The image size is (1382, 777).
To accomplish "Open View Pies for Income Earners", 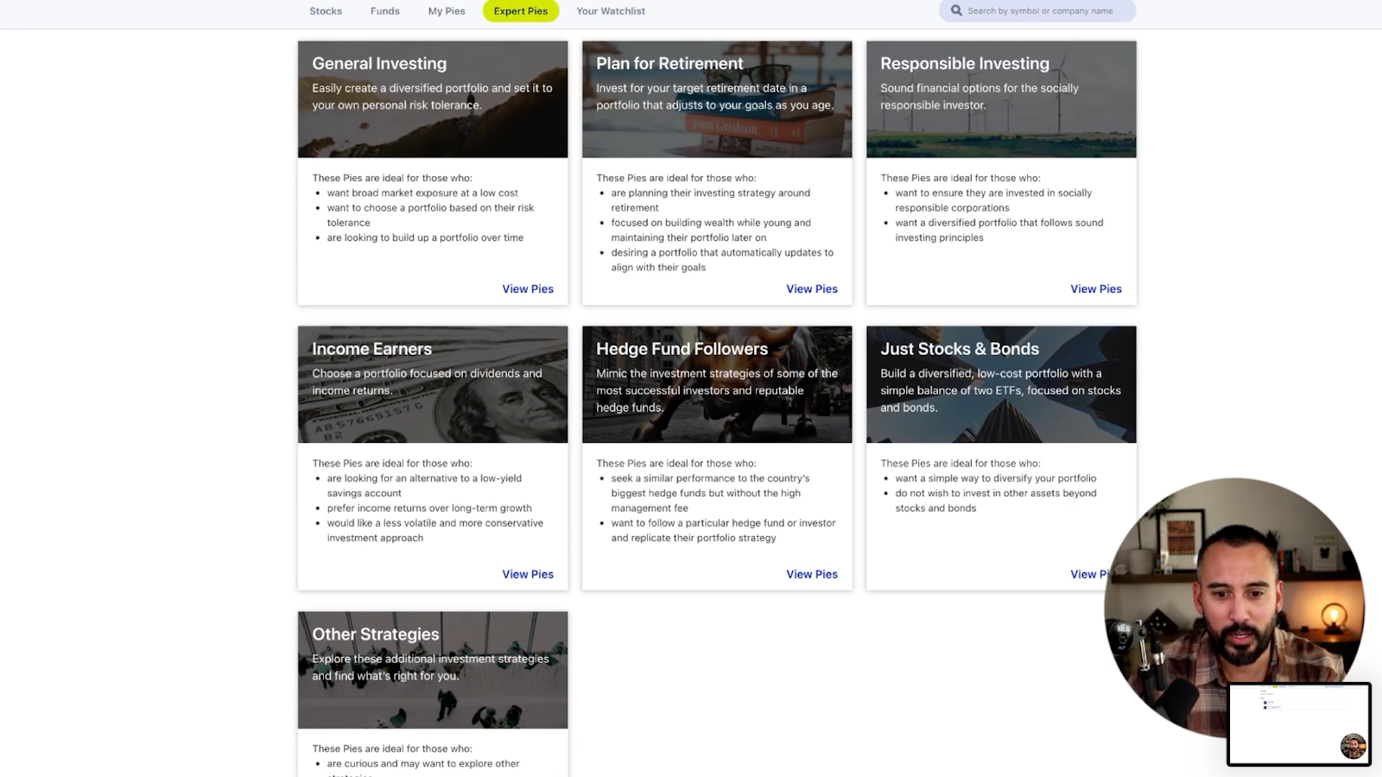I will tap(528, 574).
